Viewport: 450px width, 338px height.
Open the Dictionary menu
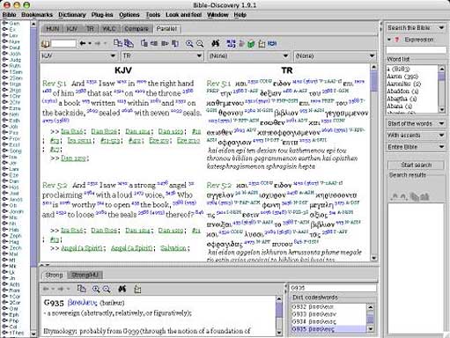pos(72,15)
